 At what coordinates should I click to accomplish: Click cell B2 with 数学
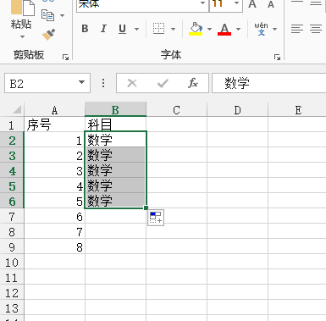(115, 140)
